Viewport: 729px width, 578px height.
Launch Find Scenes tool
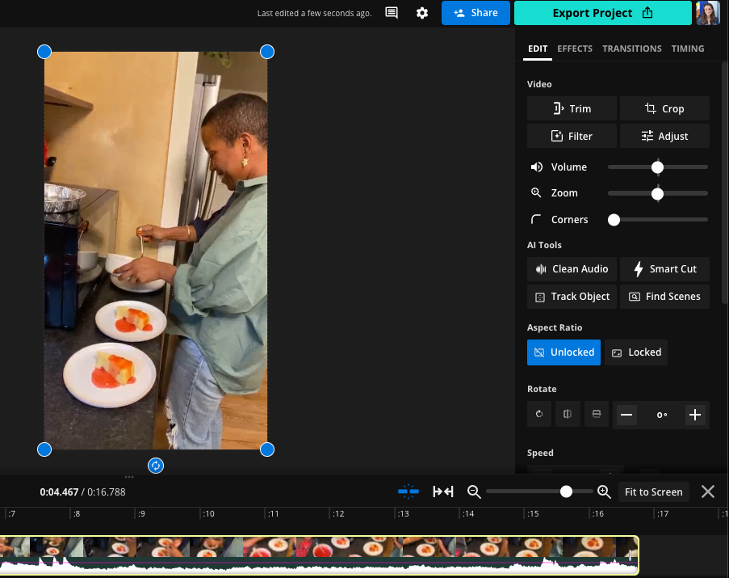tap(665, 297)
